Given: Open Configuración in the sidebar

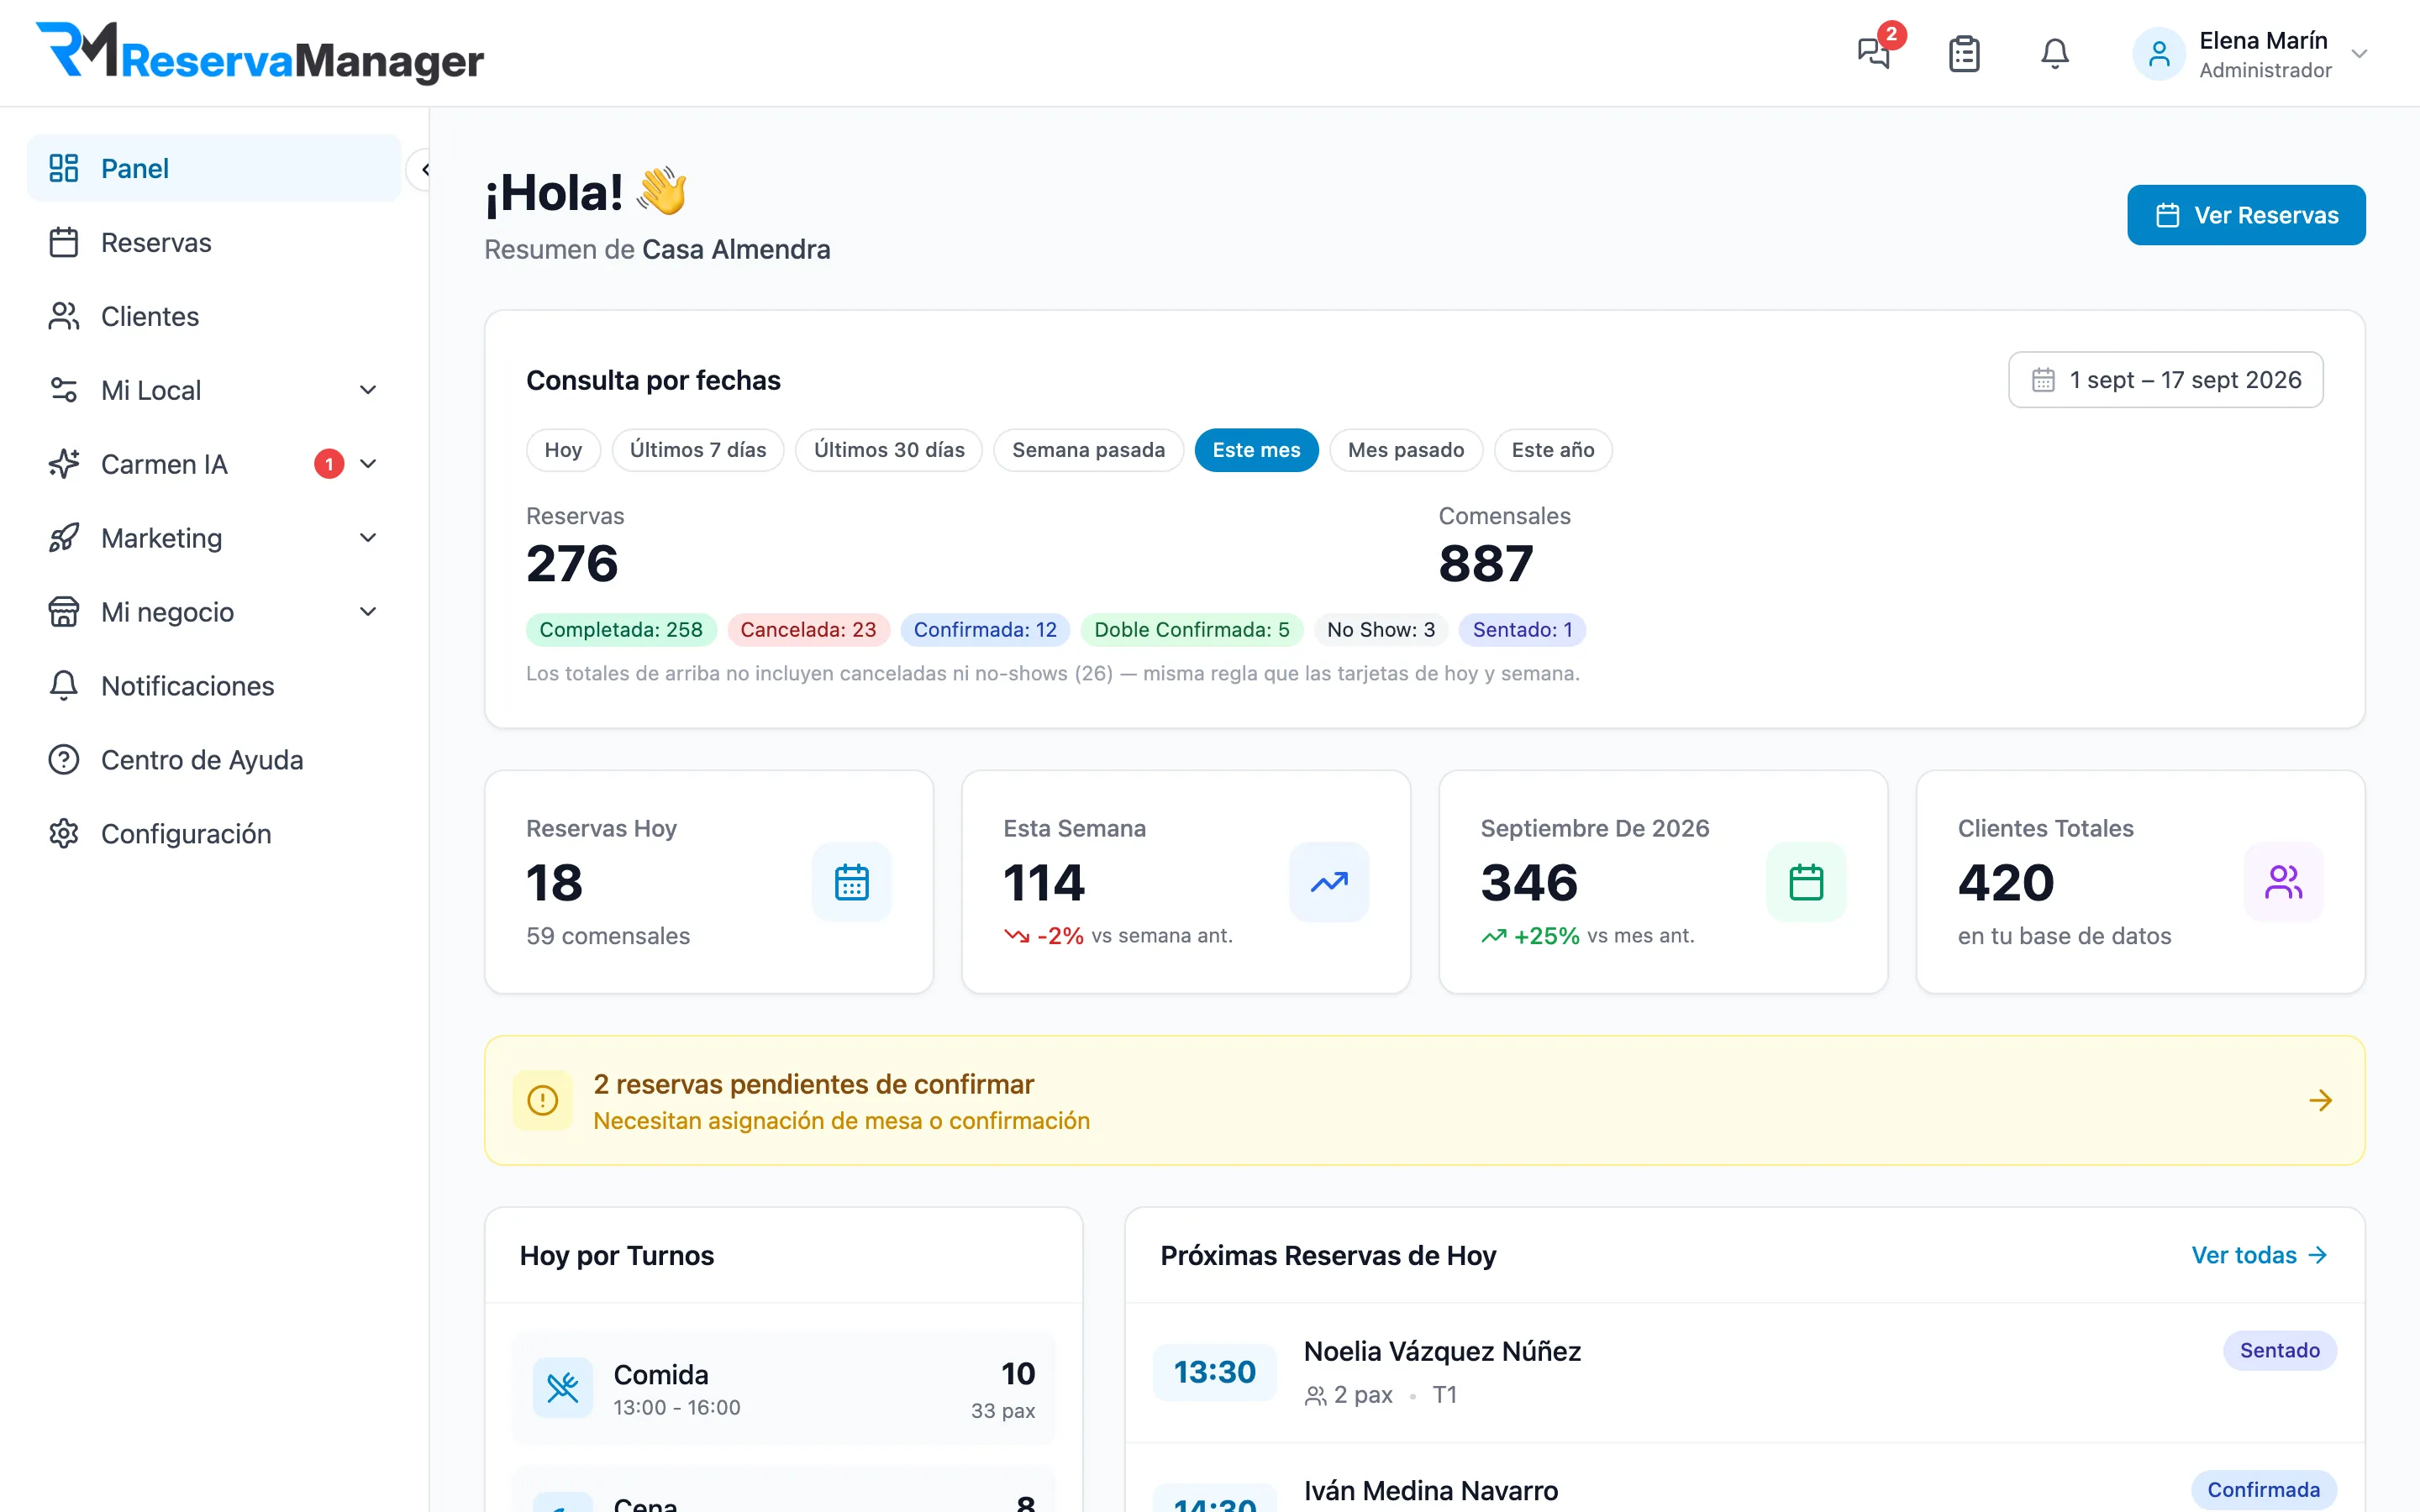Looking at the screenshot, I should (x=214, y=834).
